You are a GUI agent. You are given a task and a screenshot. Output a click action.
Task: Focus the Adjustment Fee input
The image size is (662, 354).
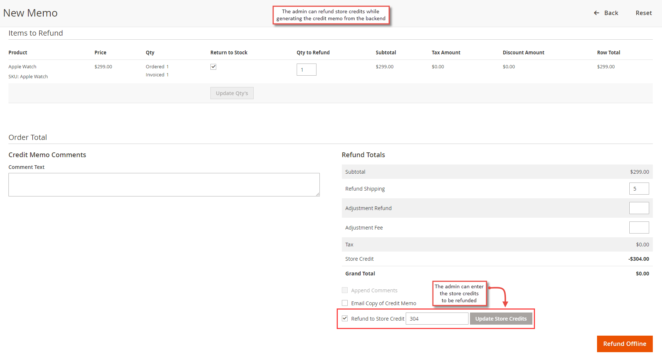[639, 228]
